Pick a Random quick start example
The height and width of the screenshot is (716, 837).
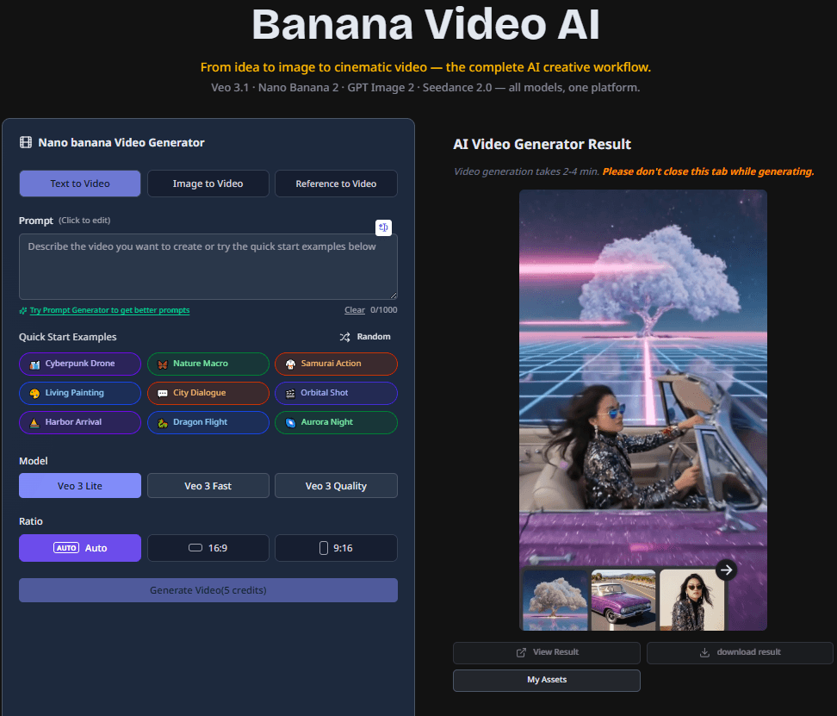pyautogui.click(x=365, y=337)
